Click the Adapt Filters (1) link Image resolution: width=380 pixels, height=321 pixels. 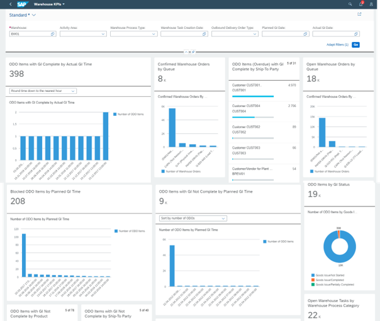[x=337, y=45]
